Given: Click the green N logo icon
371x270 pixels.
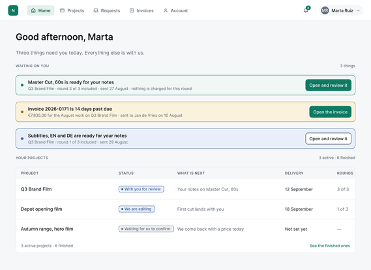Looking at the screenshot, I should coord(13,10).
